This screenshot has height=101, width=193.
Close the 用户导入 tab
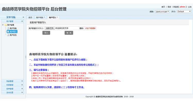tap(57, 17)
